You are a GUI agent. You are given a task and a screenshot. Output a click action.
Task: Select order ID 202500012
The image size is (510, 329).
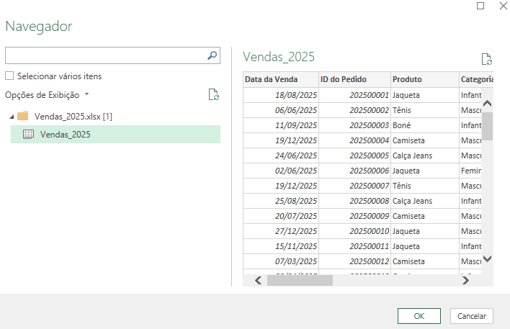[x=354, y=261]
